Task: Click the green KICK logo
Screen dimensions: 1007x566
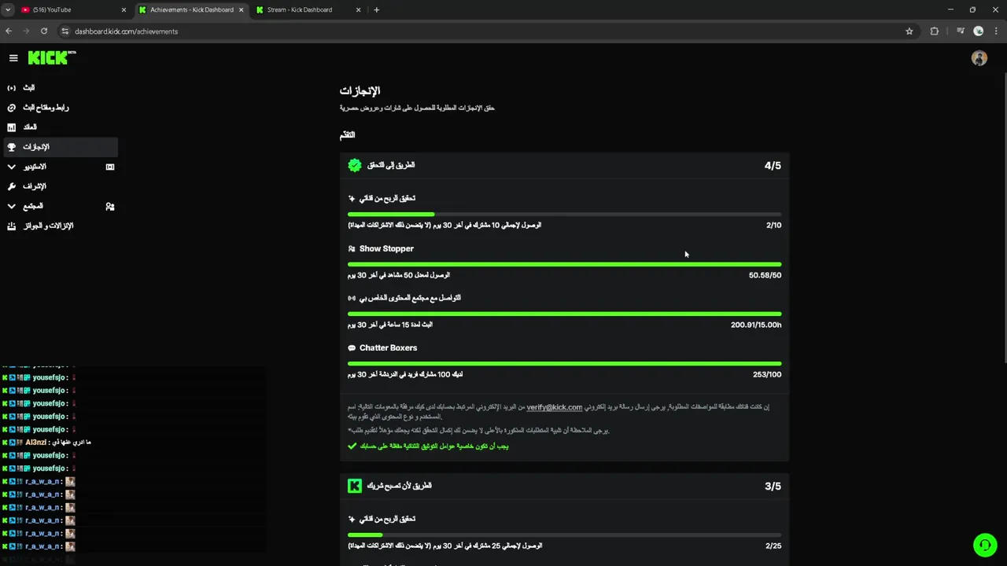Action: [49, 58]
